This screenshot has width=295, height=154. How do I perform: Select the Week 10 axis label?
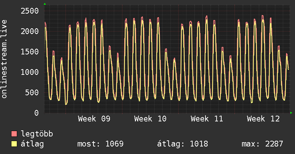point(150,119)
